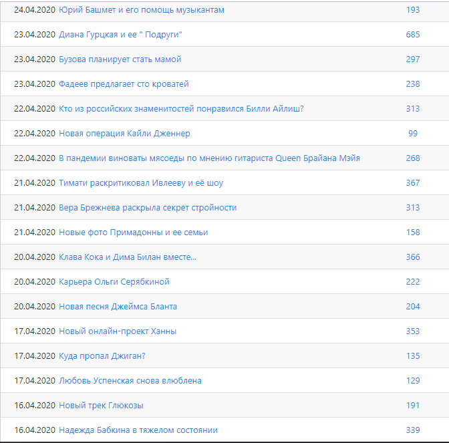Open 'Новая песня Джеймса Бланта' link
Image resolution: width=449 pixels, height=443 pixels.
click(118, 307)
